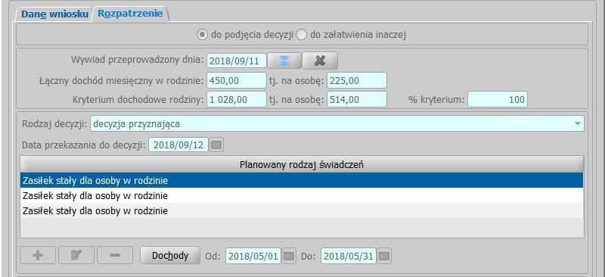This screenshot has height=277, width=605.
Task: Click the minus remove benefit icon
Action: [115, 255]
